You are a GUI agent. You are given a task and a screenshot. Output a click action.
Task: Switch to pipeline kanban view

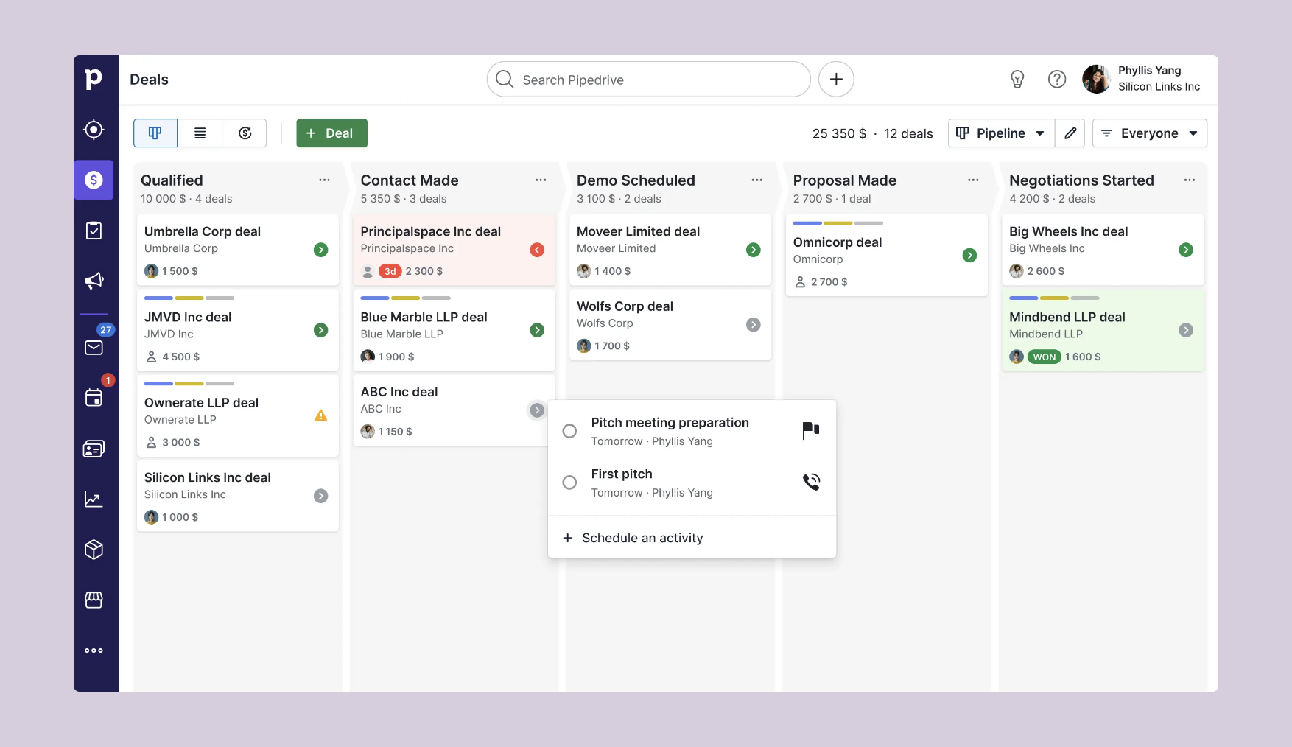click(x=155, y=133)
